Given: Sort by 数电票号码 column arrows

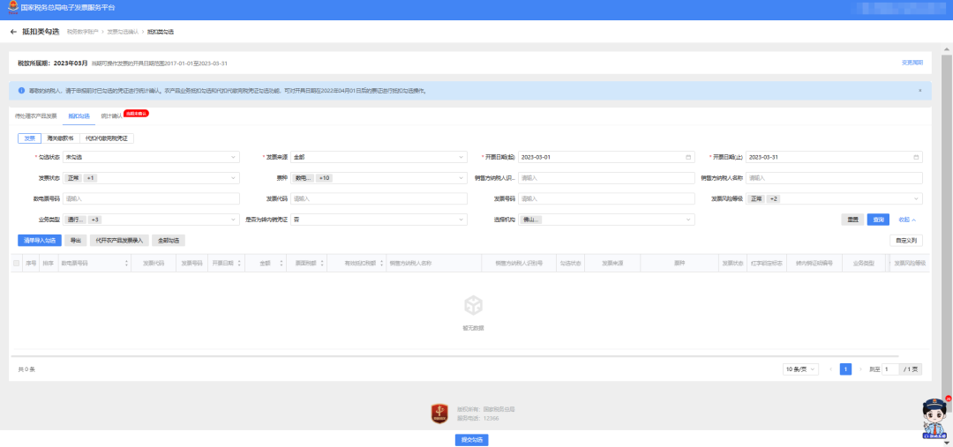Looking at the screenshot, I should (x=127, y=263).
